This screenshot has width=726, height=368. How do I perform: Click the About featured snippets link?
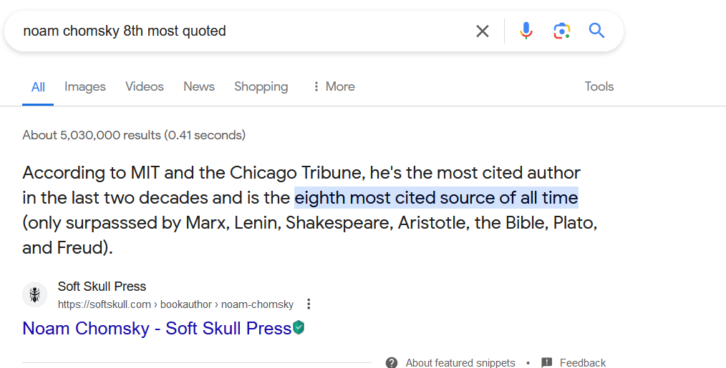[x=460, y=362]
